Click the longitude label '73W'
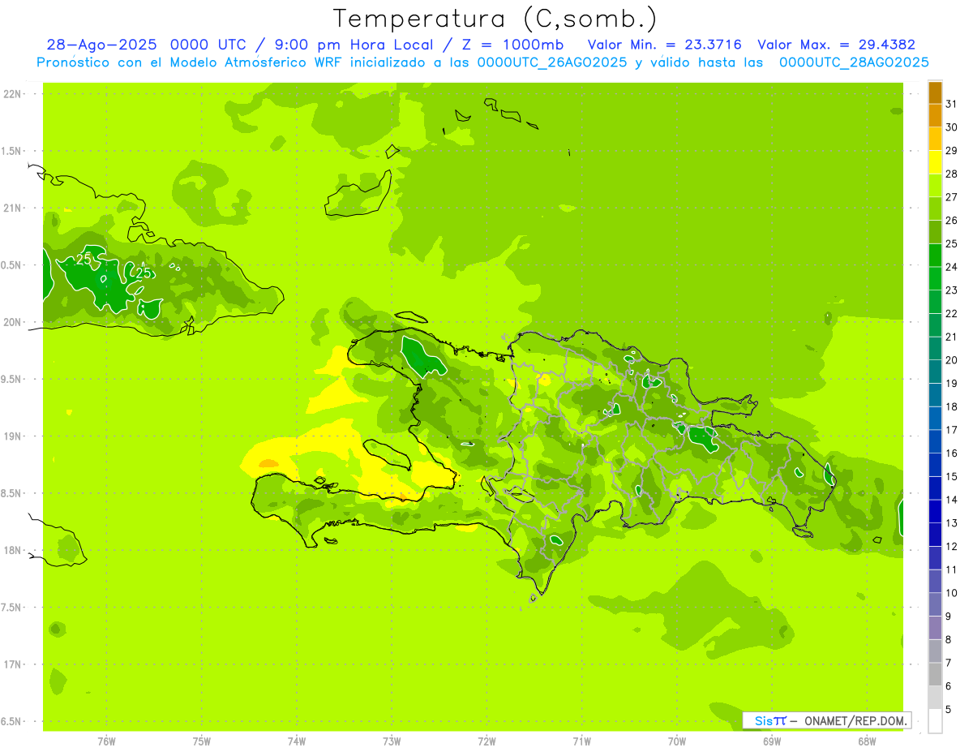This screenshot has width=973, height=752. 392,741
